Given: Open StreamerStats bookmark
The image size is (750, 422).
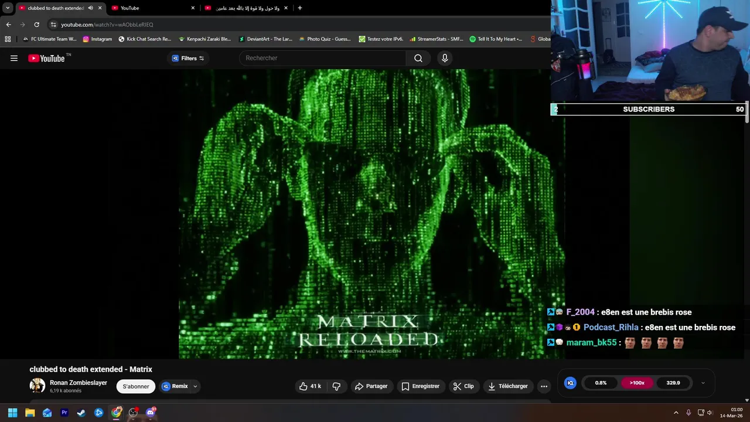Looking at the screenshot, I should pyautogui.click(x=437, y=39).
